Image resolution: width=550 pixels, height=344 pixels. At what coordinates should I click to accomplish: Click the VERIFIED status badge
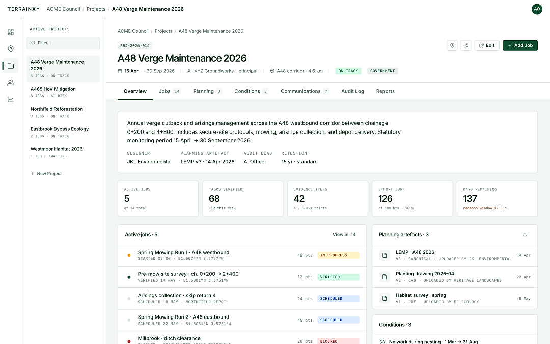pyautogui.click(x=338, y=277)
